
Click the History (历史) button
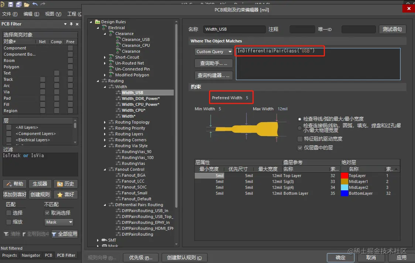[65, 184]
